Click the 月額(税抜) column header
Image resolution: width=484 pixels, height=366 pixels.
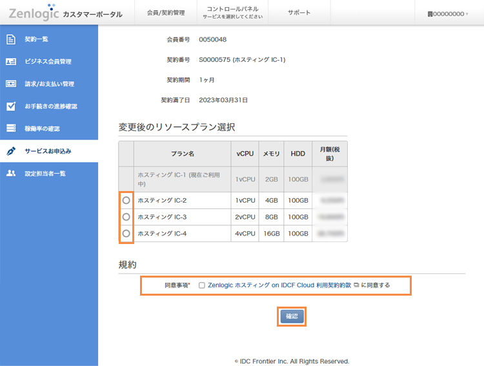[x=330, y=154]
